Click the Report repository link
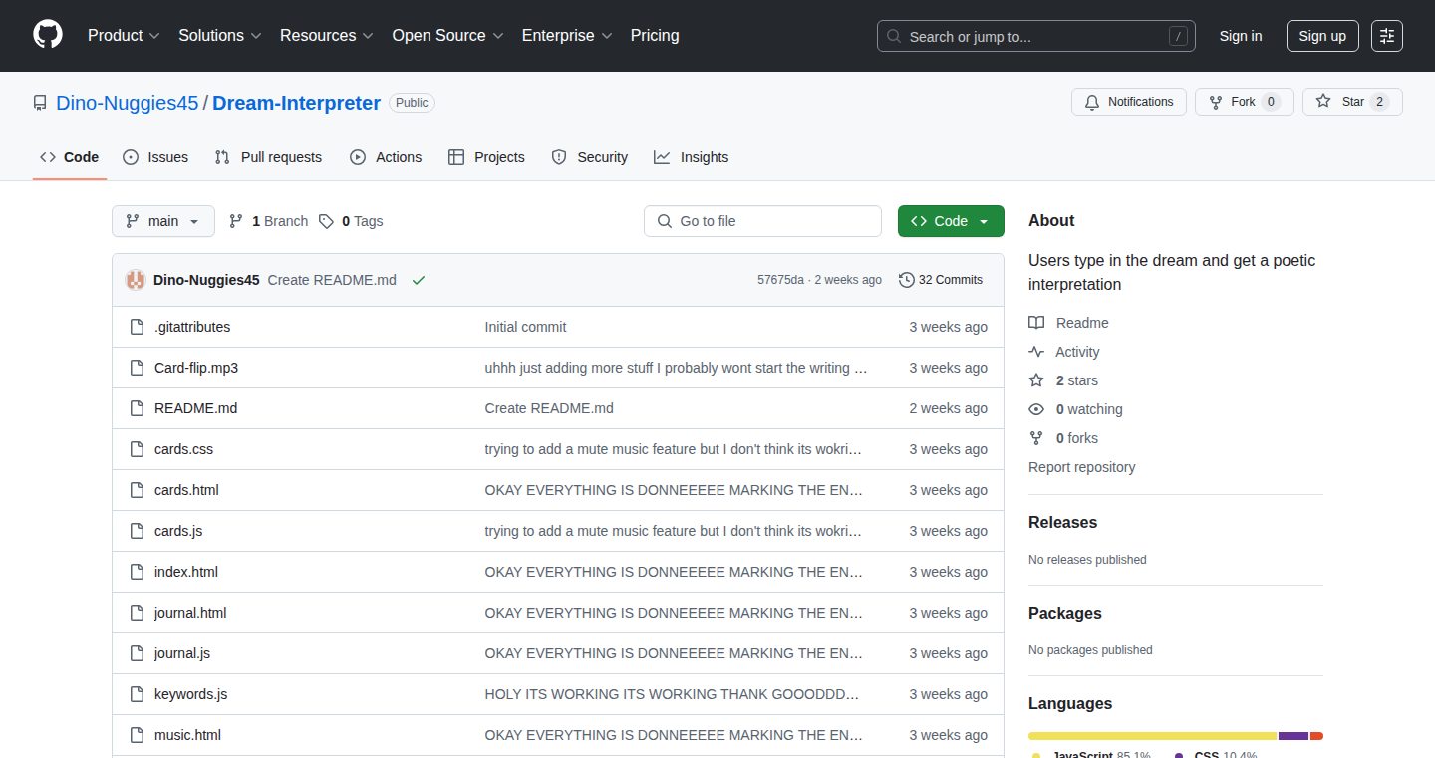The width and height of the screenshot is (1435, 758). coord(1082,467)
